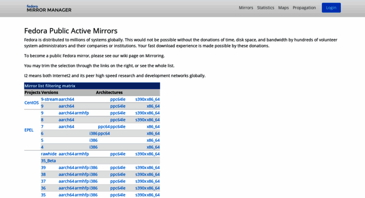Select EPEL version 5 link
Image resolution: width=365 pixels, height=198 pixels.
pyautogui.click(x=42, y=140)
